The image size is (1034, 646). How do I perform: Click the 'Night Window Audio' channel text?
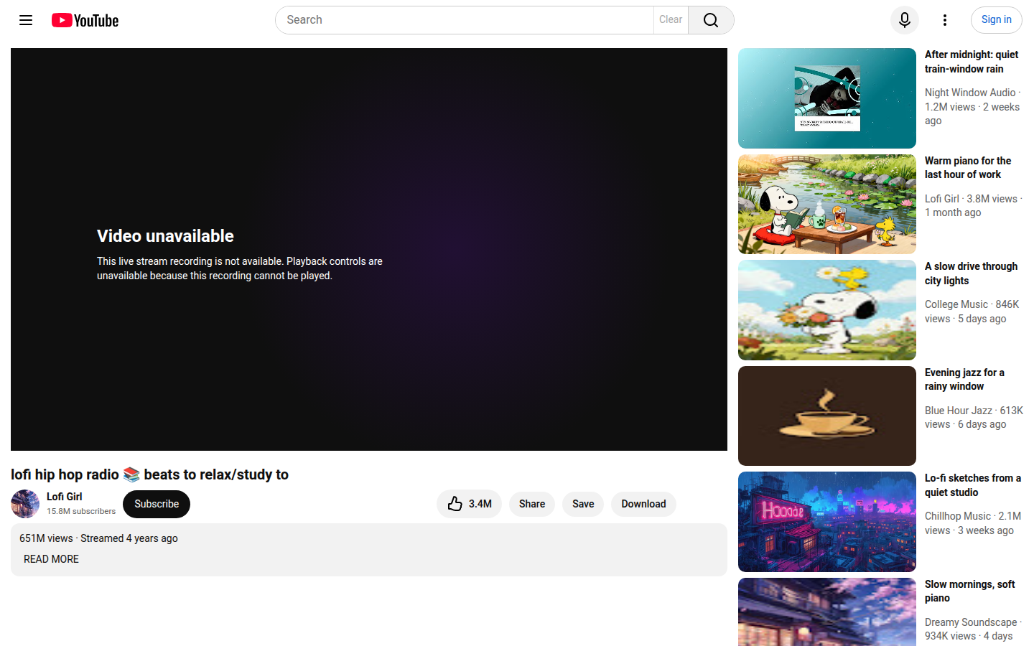970,93
